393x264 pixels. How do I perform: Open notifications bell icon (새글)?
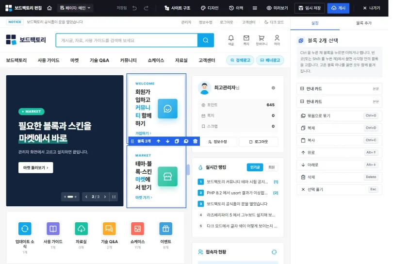(231, 40)
